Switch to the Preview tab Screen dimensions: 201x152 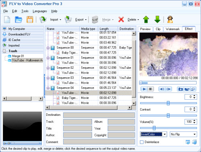coord(145,29)
